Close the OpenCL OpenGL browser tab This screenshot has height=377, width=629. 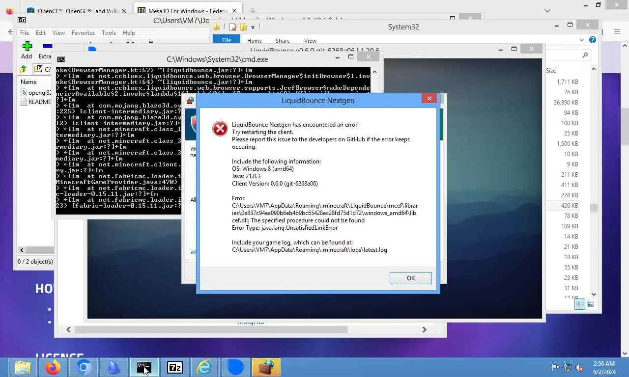124,11
